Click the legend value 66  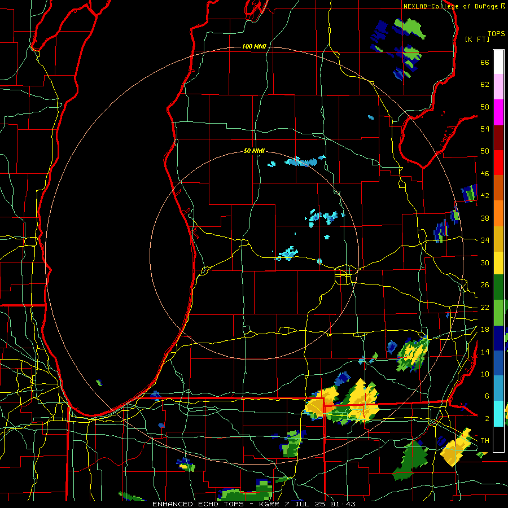tap(485, 63)
